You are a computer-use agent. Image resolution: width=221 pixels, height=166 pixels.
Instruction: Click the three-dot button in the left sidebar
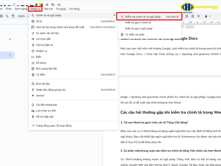pyautogui.click(x=10, y=55)
